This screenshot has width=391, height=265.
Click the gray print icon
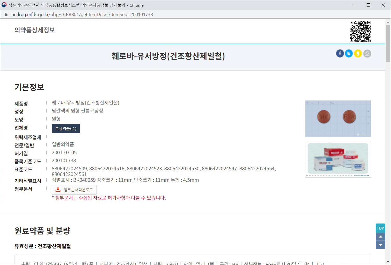pos(367,53)
